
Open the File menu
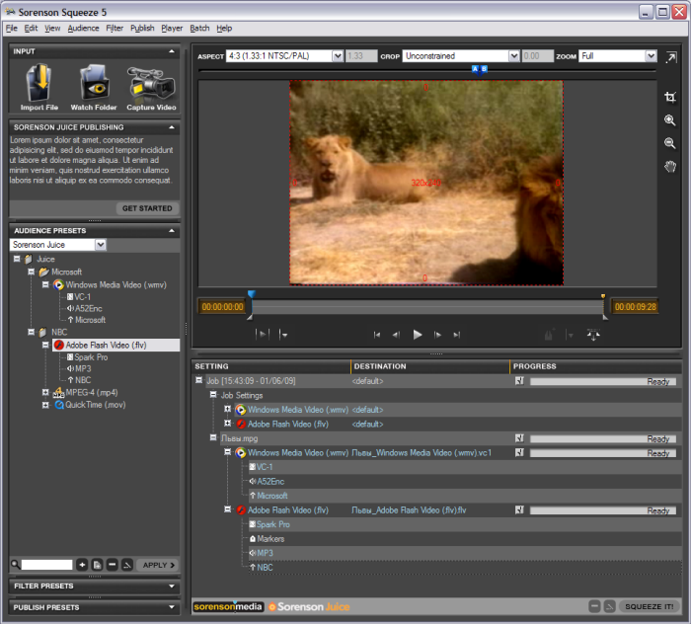[12, 29]
